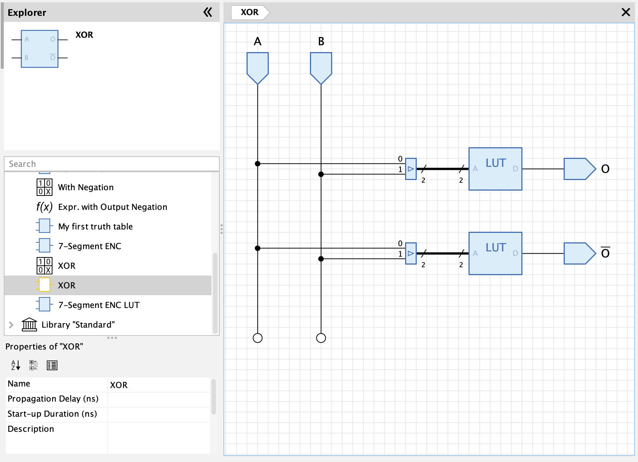Click the truth table icon next to With Negation
This screenshot has height=462, width=638.
[45, 187]
